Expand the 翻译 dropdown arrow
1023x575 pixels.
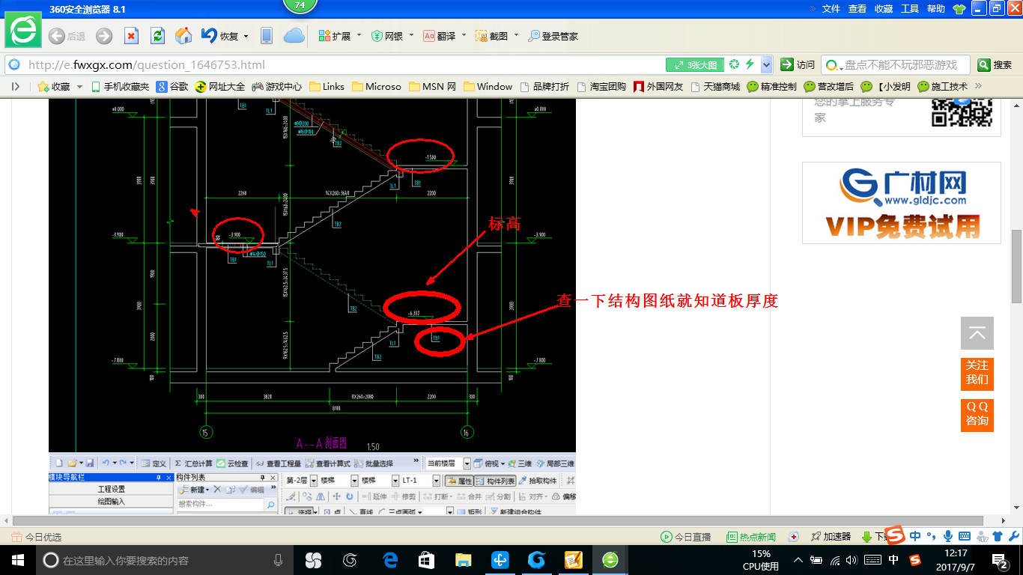click(x=464, y=35)
